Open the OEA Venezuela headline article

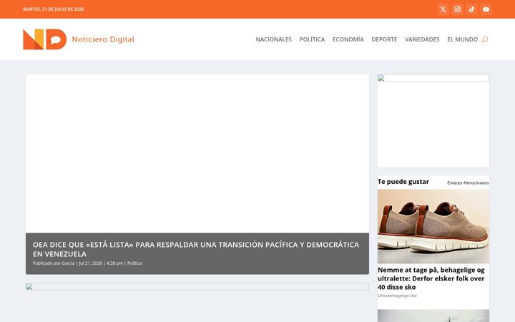[x=196, y=249]
